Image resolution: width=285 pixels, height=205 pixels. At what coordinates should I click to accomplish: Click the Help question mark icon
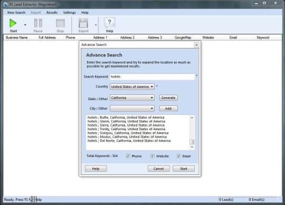pyautogui.click(x=109, y=23)
